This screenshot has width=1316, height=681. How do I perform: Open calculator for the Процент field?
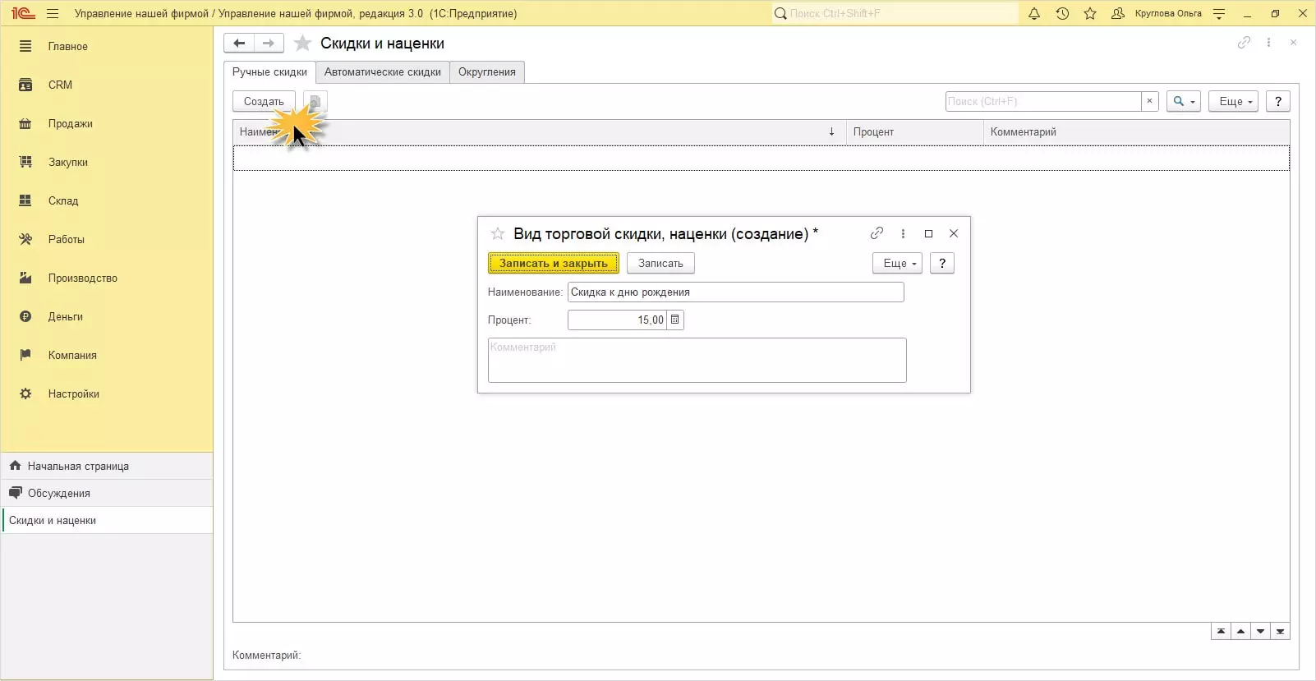coord(675,320)
